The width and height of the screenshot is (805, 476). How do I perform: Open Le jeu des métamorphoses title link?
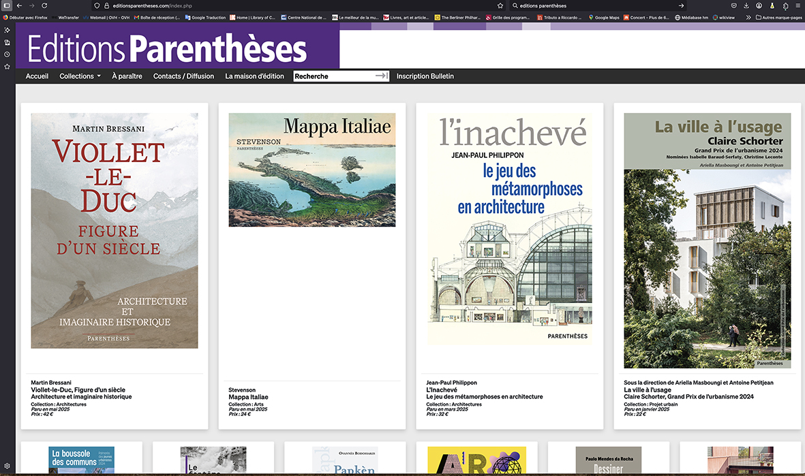coord(484,396)
